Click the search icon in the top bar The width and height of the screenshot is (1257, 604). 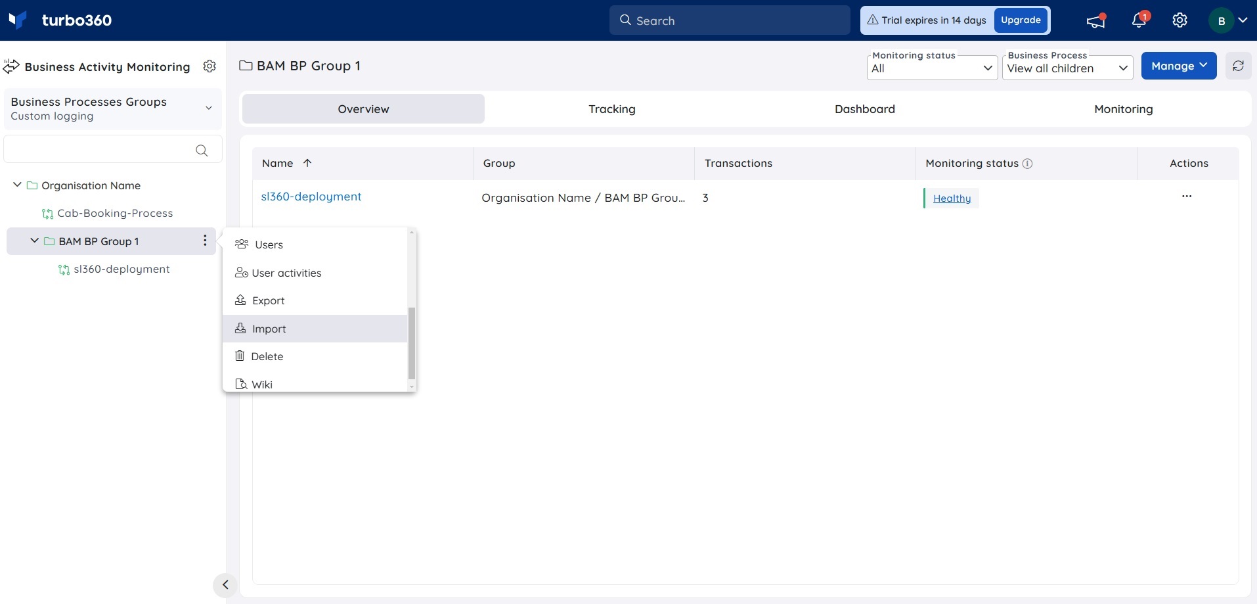[625, 20]
